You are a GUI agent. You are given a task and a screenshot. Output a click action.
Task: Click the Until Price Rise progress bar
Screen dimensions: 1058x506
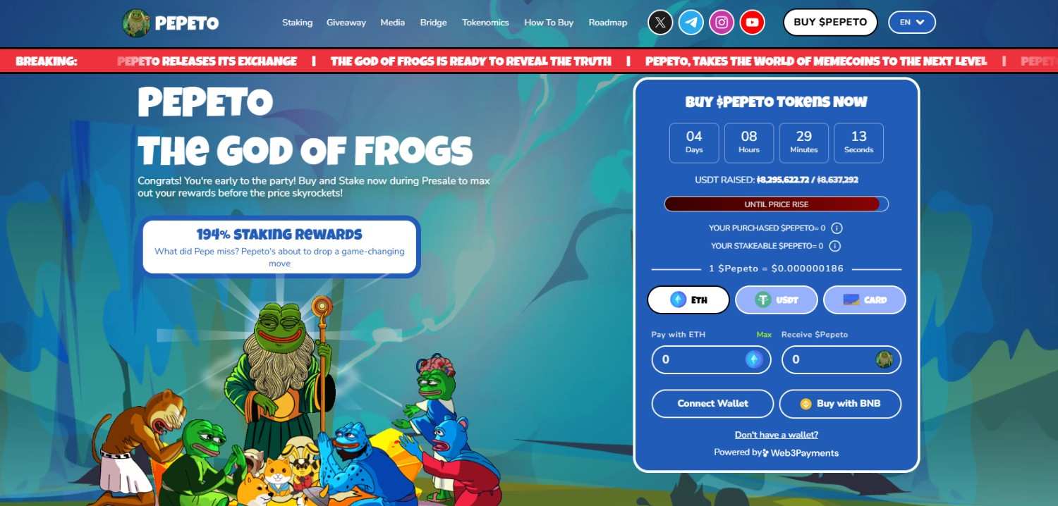777,204
